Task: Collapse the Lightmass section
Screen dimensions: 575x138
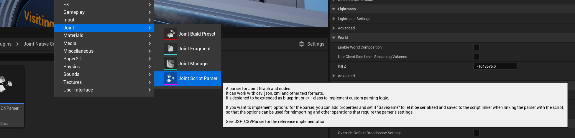Action: click(x=334, y=9)
